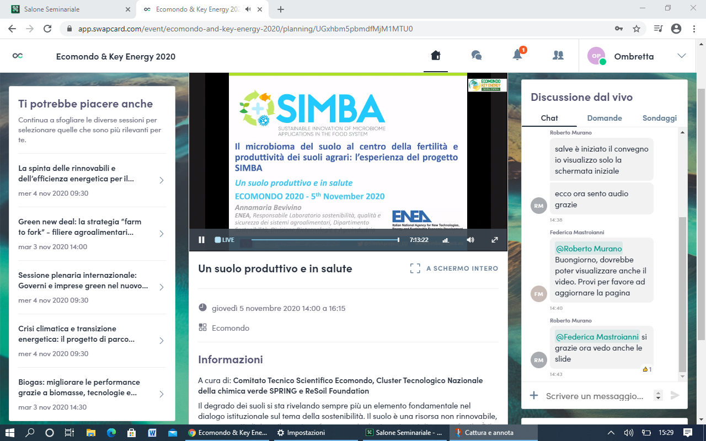The width and height of the screenshot is (706, 441).
Task: Switch to the Domande tab
Action: click(605, 118)
